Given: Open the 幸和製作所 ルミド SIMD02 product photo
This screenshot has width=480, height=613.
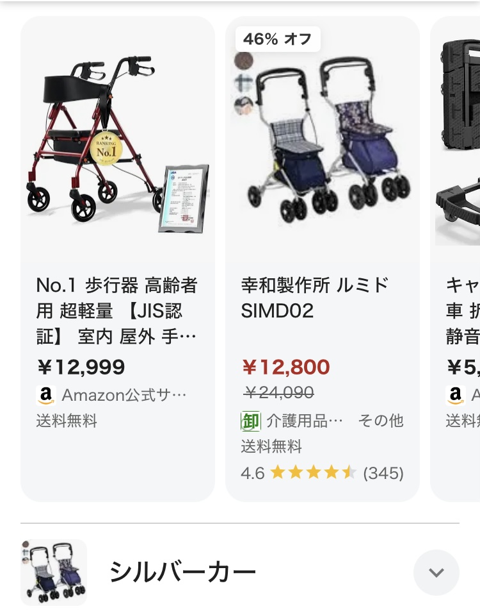Looking at the screenshot, I should point(323,139).
